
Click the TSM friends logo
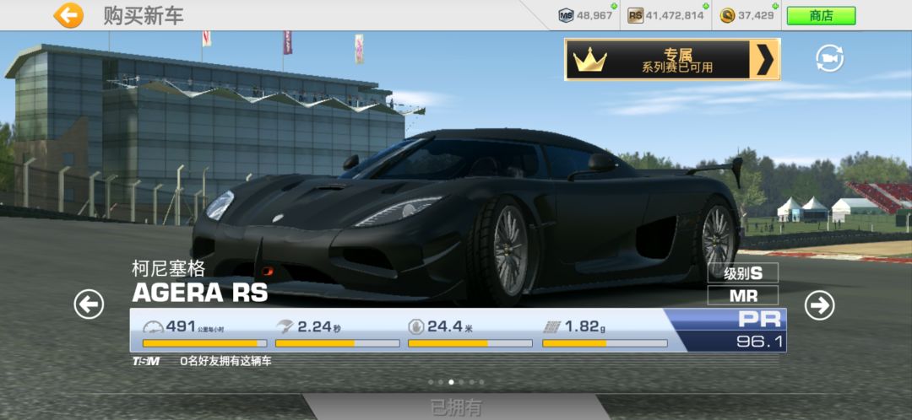point(146,361)
